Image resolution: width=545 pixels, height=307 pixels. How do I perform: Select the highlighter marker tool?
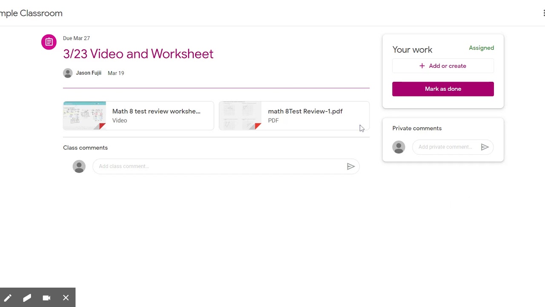click(x=27, y=298)
